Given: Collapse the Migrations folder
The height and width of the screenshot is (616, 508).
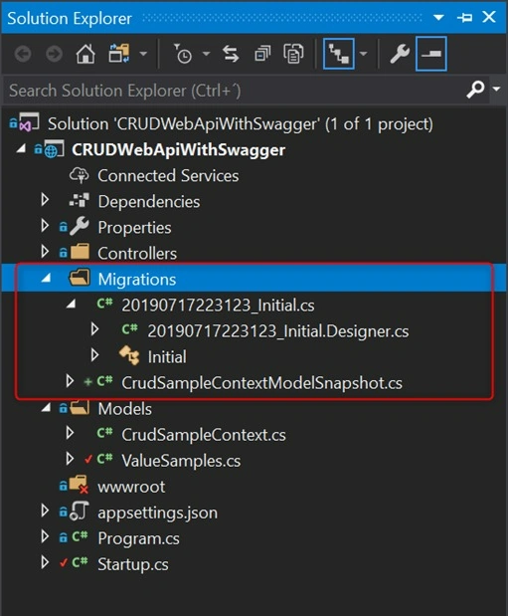Looking at the screenshot, I should 46,279.
